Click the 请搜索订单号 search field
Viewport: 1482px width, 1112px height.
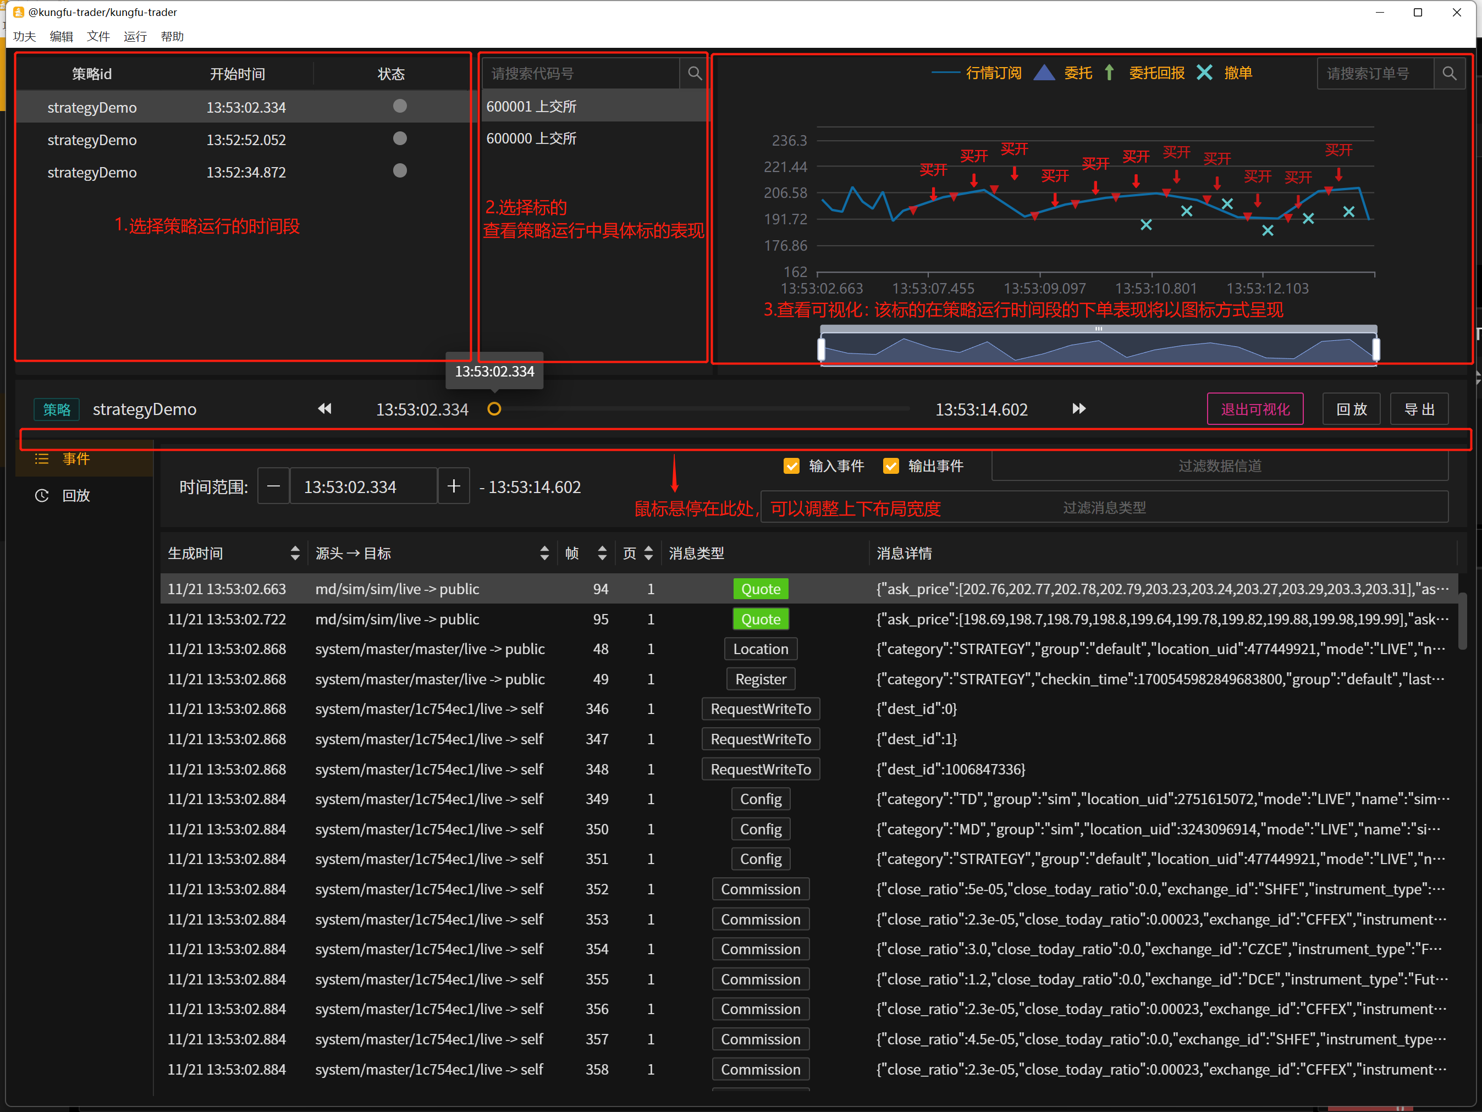tap(1375, 73)
